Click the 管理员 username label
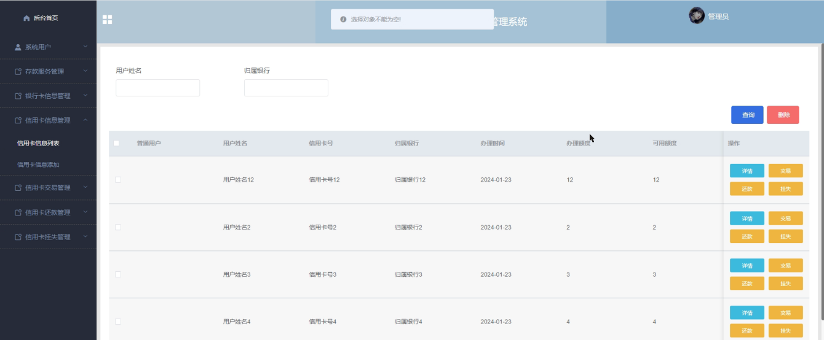824x340 pixels. [718, 17]
